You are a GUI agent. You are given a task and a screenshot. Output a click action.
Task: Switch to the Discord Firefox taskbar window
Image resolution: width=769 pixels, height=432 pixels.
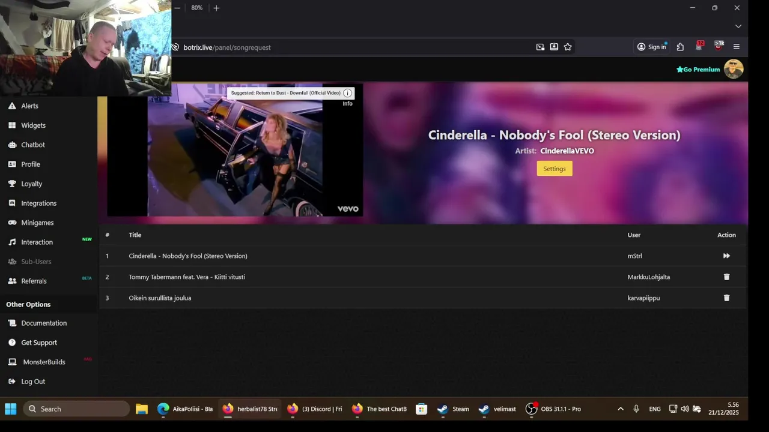point(314,409)
